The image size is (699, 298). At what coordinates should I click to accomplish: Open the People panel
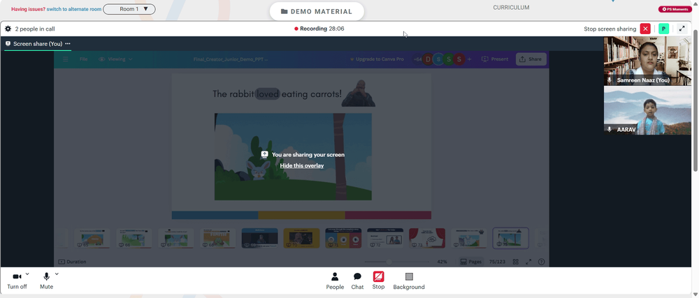[335, 281]
